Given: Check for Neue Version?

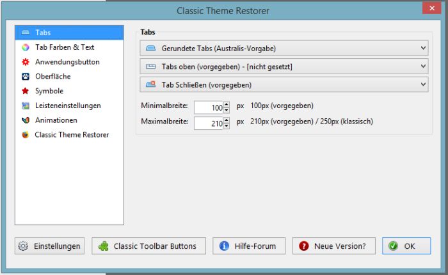Looking at the screenshot, I should point(333,246).
